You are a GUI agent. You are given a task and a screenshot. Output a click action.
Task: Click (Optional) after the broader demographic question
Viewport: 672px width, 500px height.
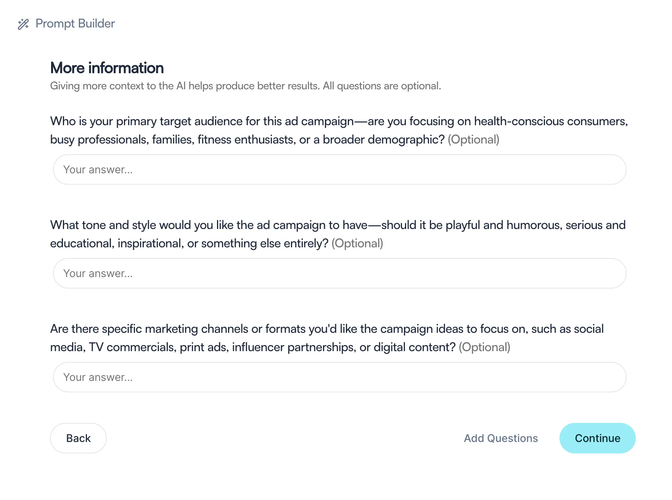(473, 140)
